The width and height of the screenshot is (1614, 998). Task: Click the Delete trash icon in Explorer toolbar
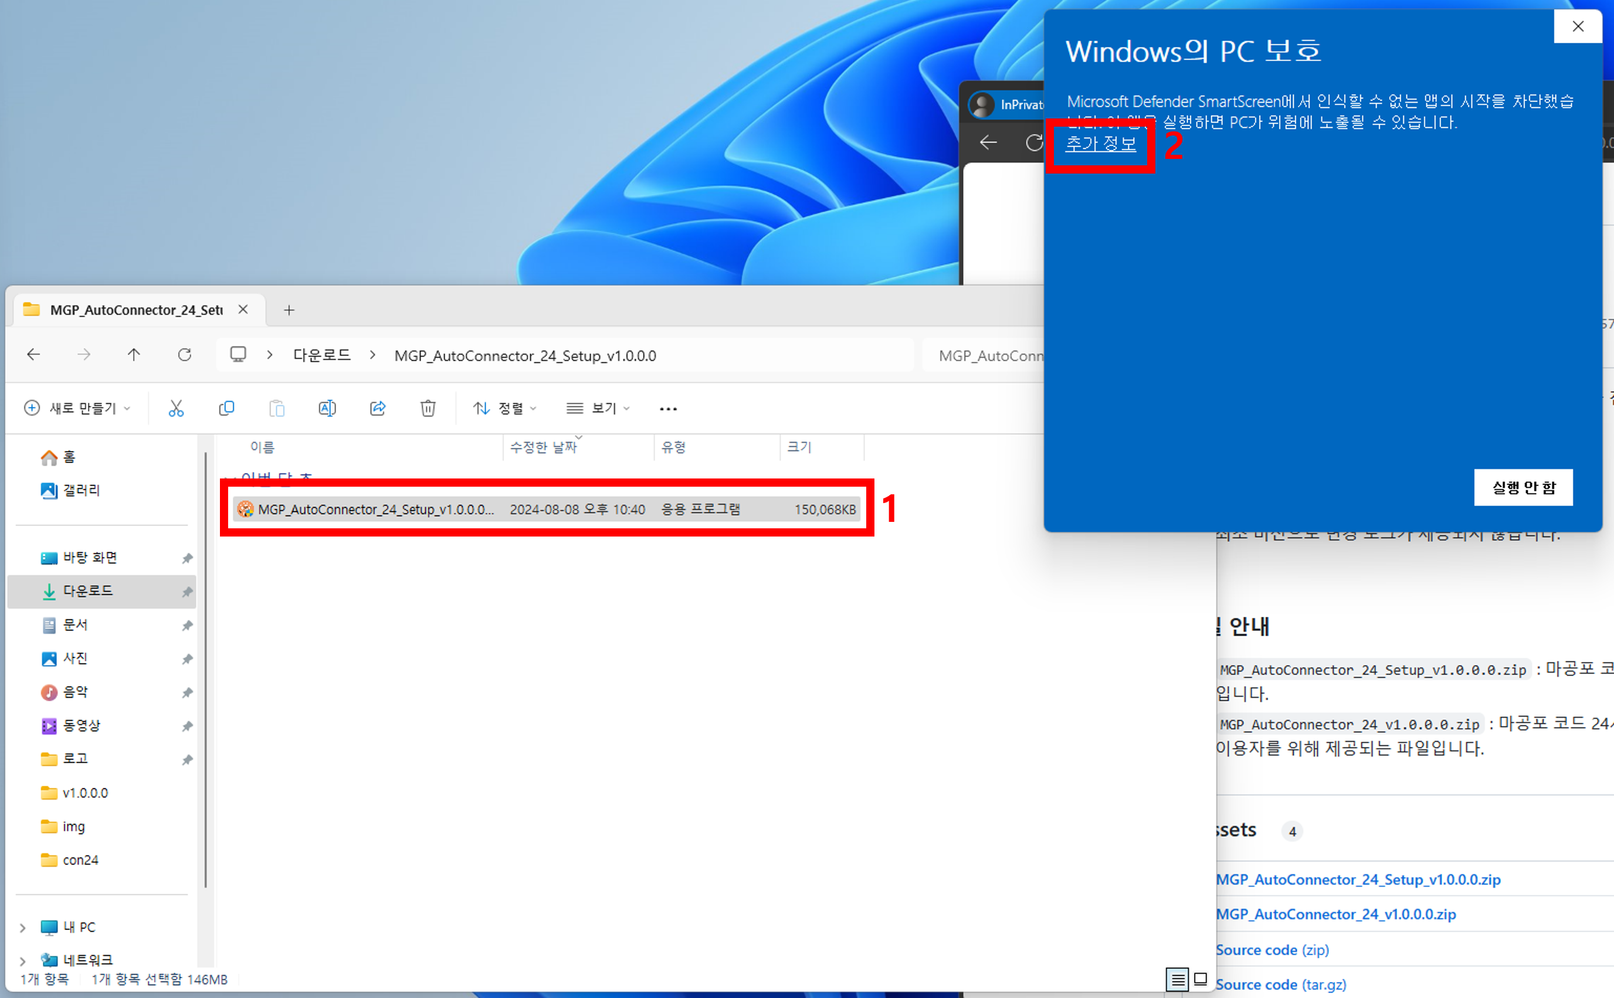428,409
